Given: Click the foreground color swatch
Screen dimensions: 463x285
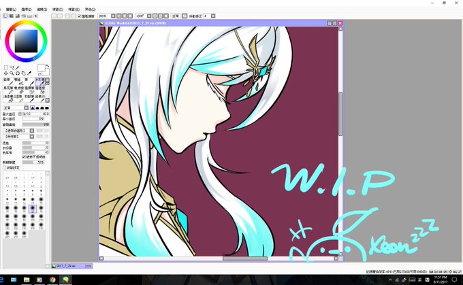Looking at the screenshot, I should 42,67.
